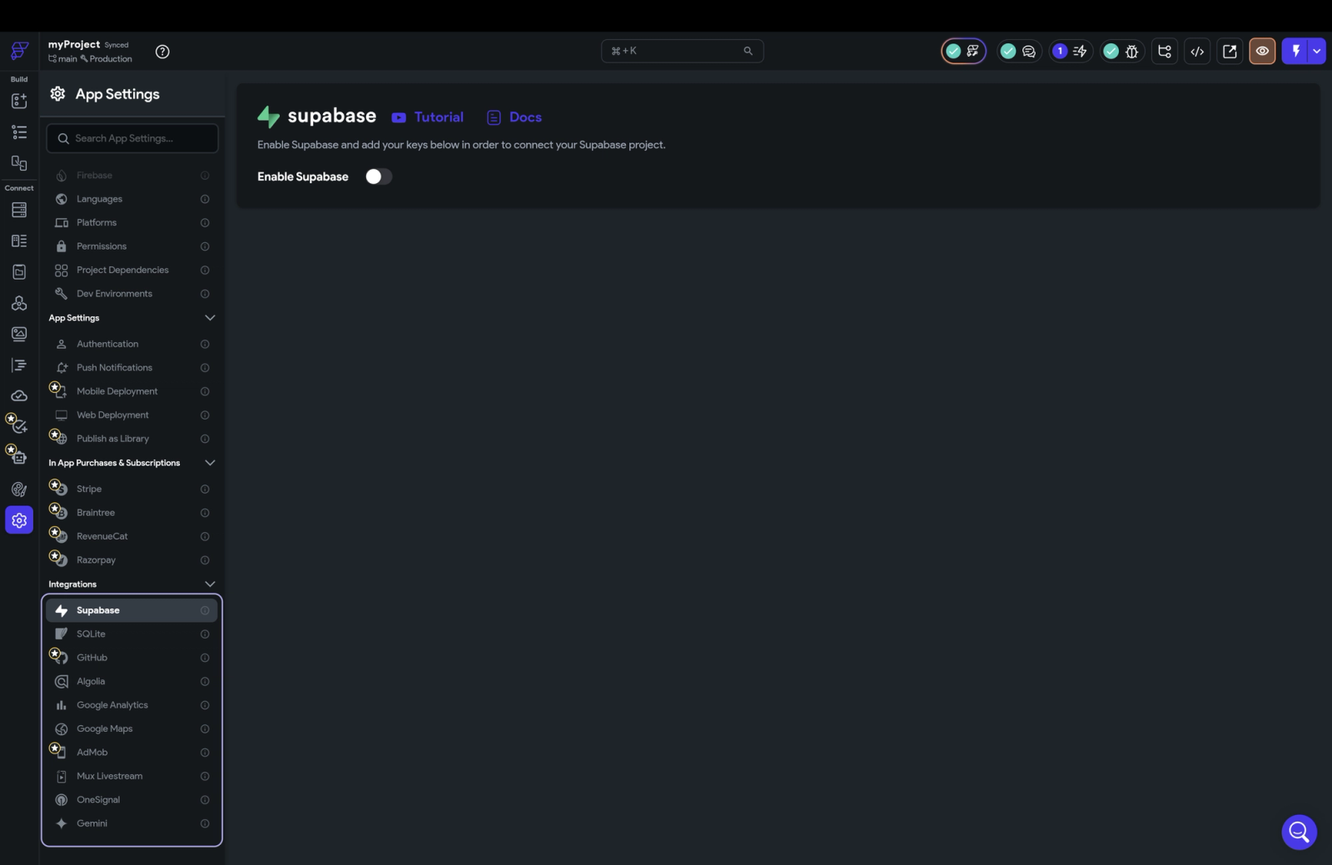
Task: Open the Firestore database icon under Connect
Action: tap(19, 210)
